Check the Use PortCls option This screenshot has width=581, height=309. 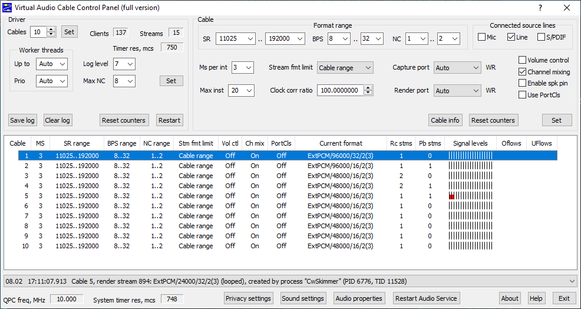click(x=523, y=95)
